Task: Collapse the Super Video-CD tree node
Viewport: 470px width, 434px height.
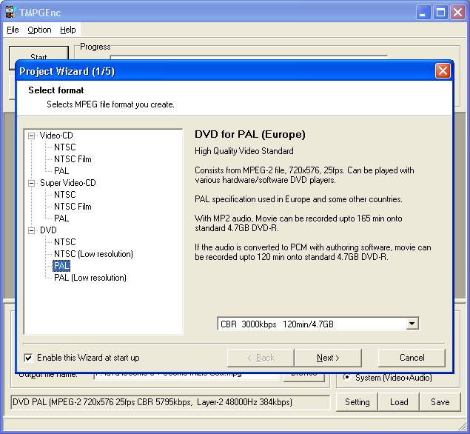Action: tap(31, 183)
